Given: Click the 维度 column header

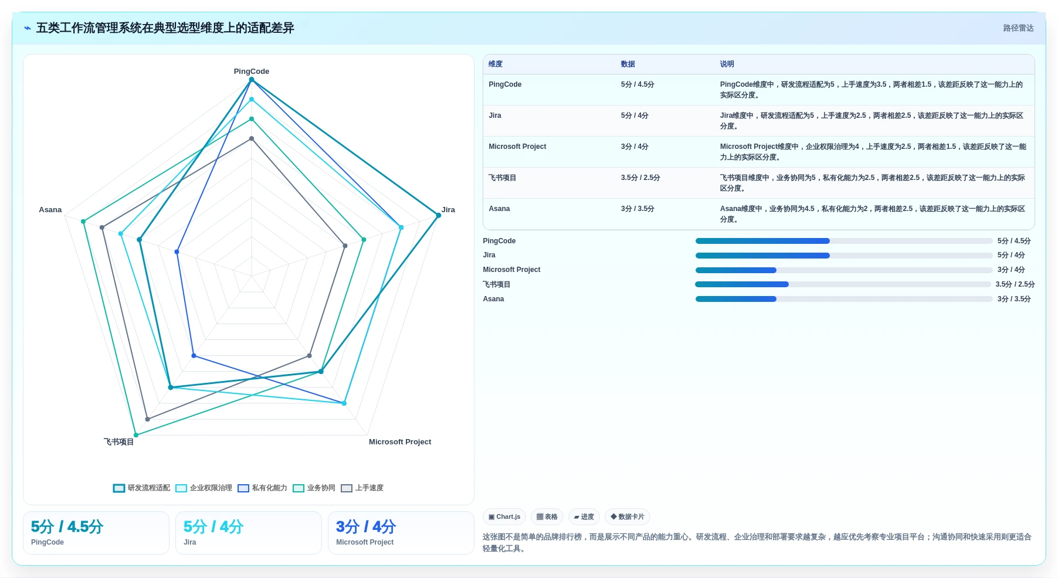Looking at the screenshot, I should pyautogui.click(x=496, y=64).
